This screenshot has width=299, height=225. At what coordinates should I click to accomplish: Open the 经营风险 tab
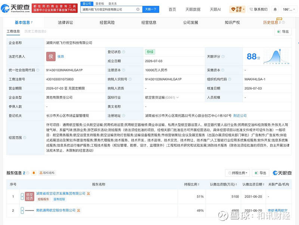click(x=107, y=22)
